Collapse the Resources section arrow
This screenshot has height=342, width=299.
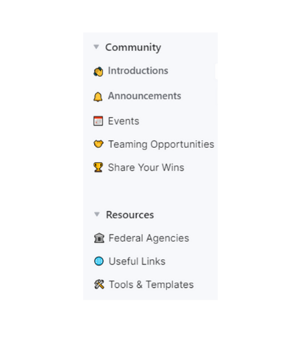(97, 214)
